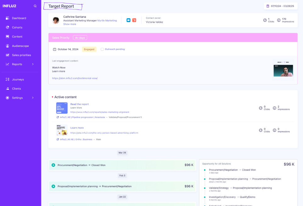
Task: Click the Target Report page title
Action: pos(61,6)
